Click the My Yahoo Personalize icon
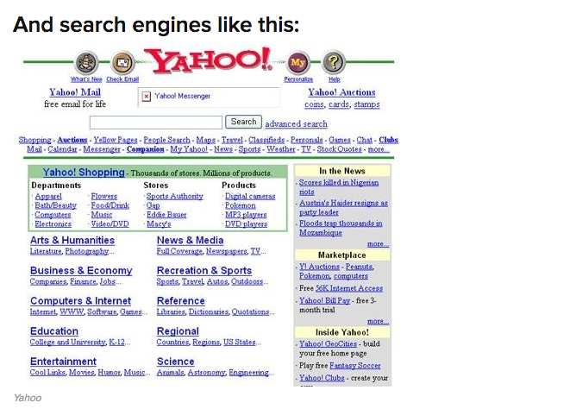Screen dimensions: 570x409 [x=298, y=62]
